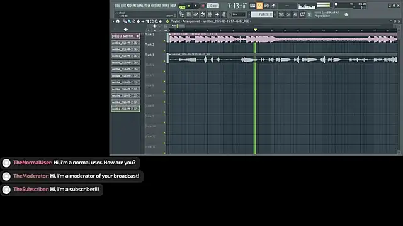The width and height of the screenshot is (403, 226).
Task: Click the icon right of the orange button
Action: [x=267, y=6]
